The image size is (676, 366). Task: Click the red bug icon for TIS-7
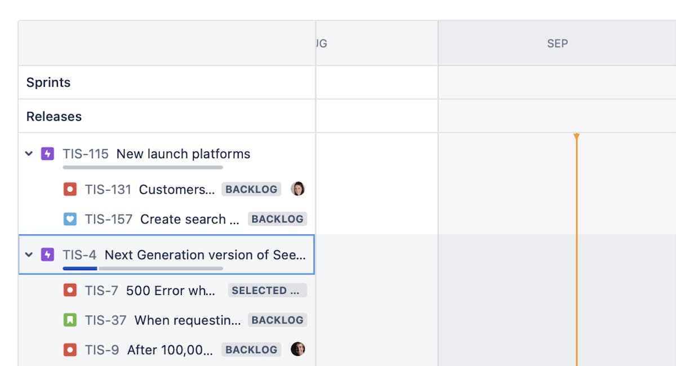70,291
